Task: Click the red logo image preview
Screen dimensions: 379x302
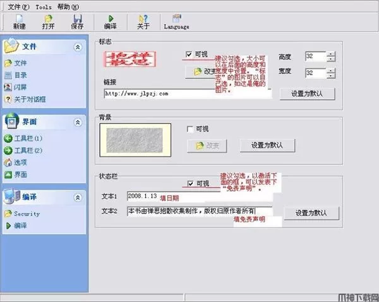Action: pos(129,59)
